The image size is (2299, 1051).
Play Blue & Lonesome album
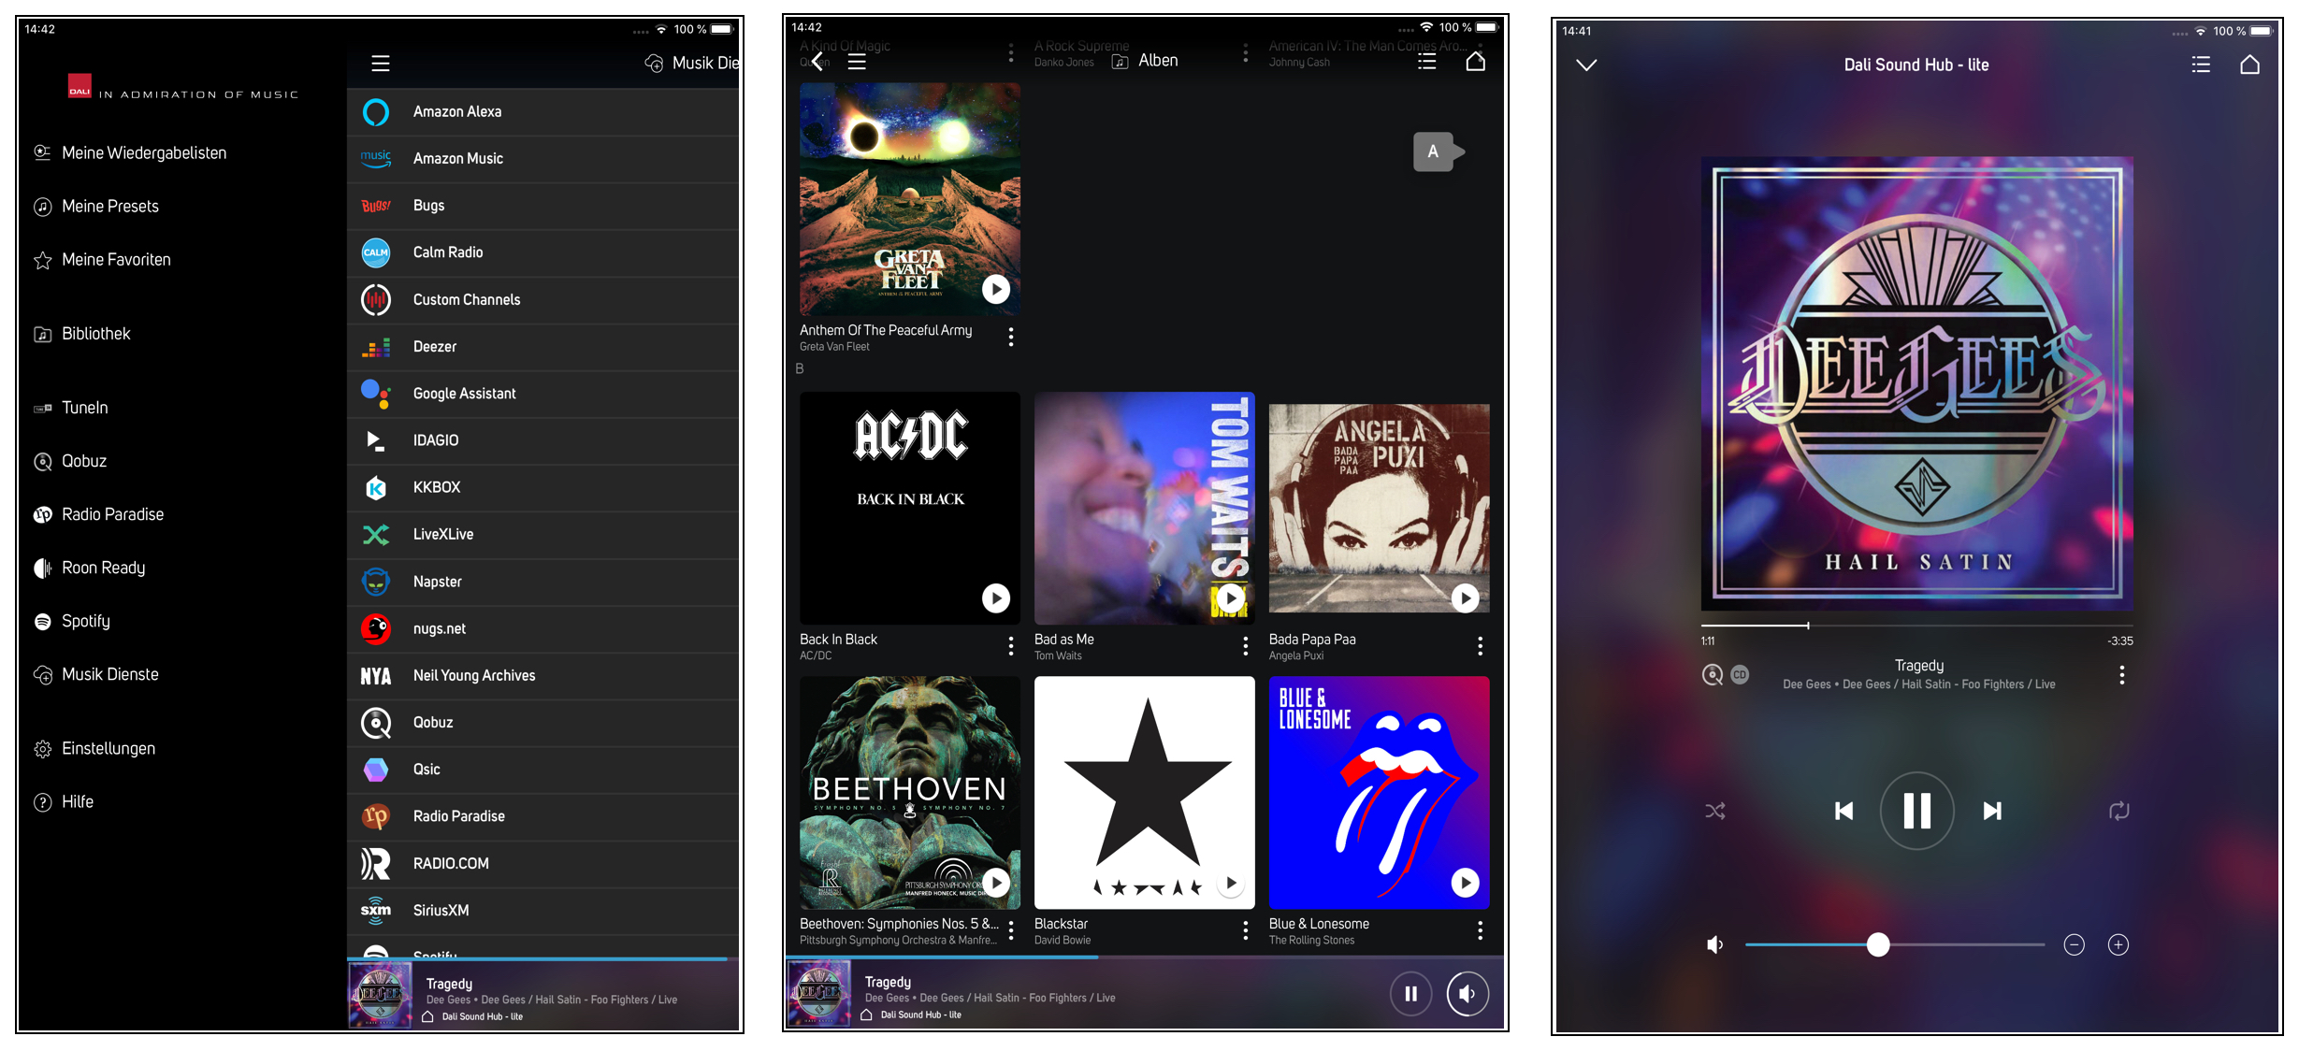pos(1466,882)
